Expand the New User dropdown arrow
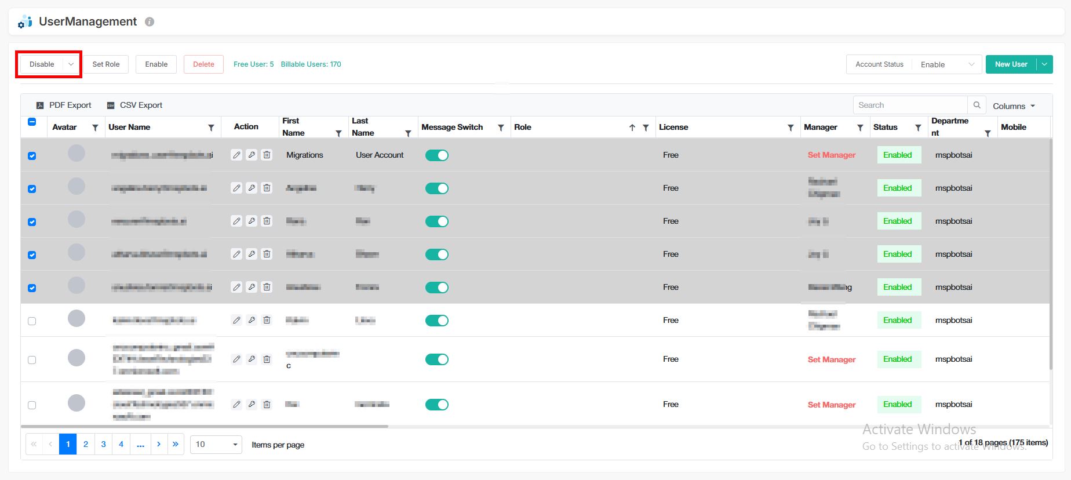The width and height of the screenshot is (1071, 480). [x=1045, y=64]
